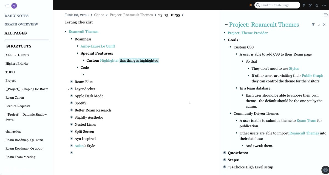Click bullet of Azlen's Style block
The width and height of the screenshot is (329, 175).
(71, 146)
